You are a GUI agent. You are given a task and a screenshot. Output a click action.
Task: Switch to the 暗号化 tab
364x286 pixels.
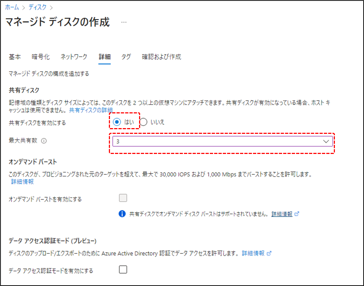pos(41,57)
